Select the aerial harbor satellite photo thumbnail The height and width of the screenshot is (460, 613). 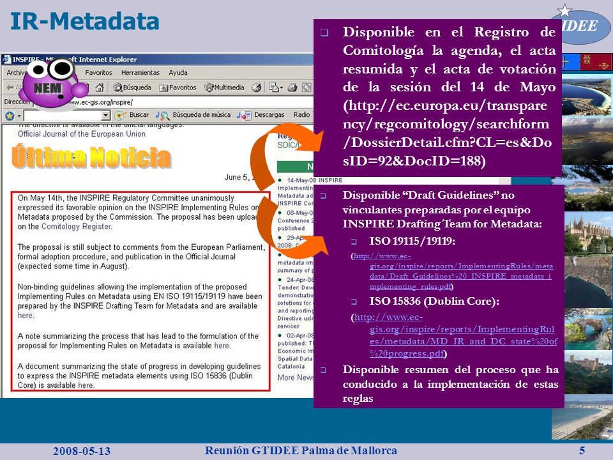(587, 281)
